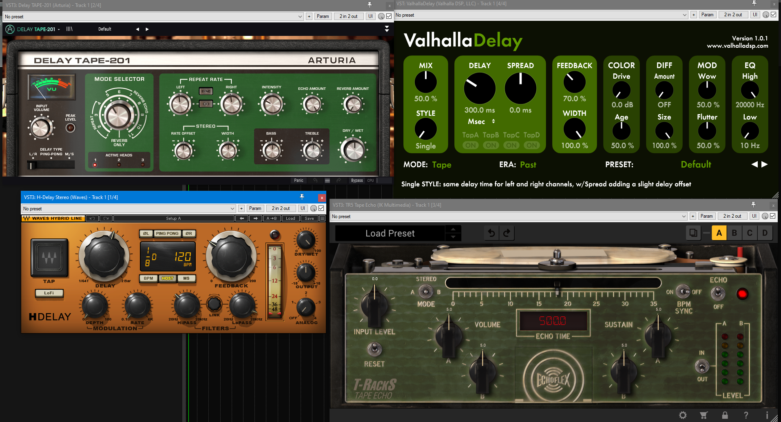Click the copy-slot icon beside slot A
The height and width of the screenshot is (422, 781).
tap(693, 233)
